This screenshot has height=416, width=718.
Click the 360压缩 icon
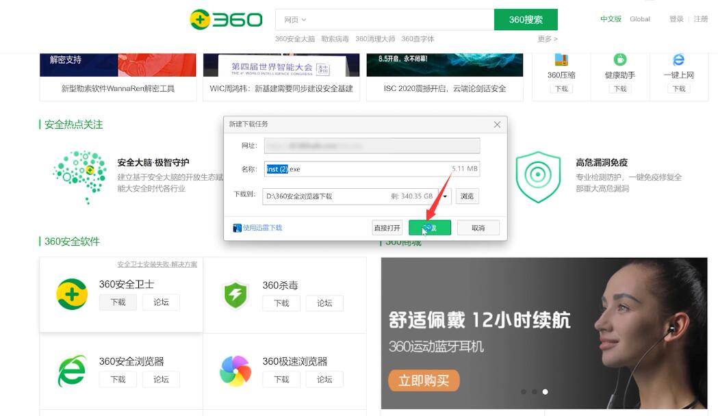(561, 60)
